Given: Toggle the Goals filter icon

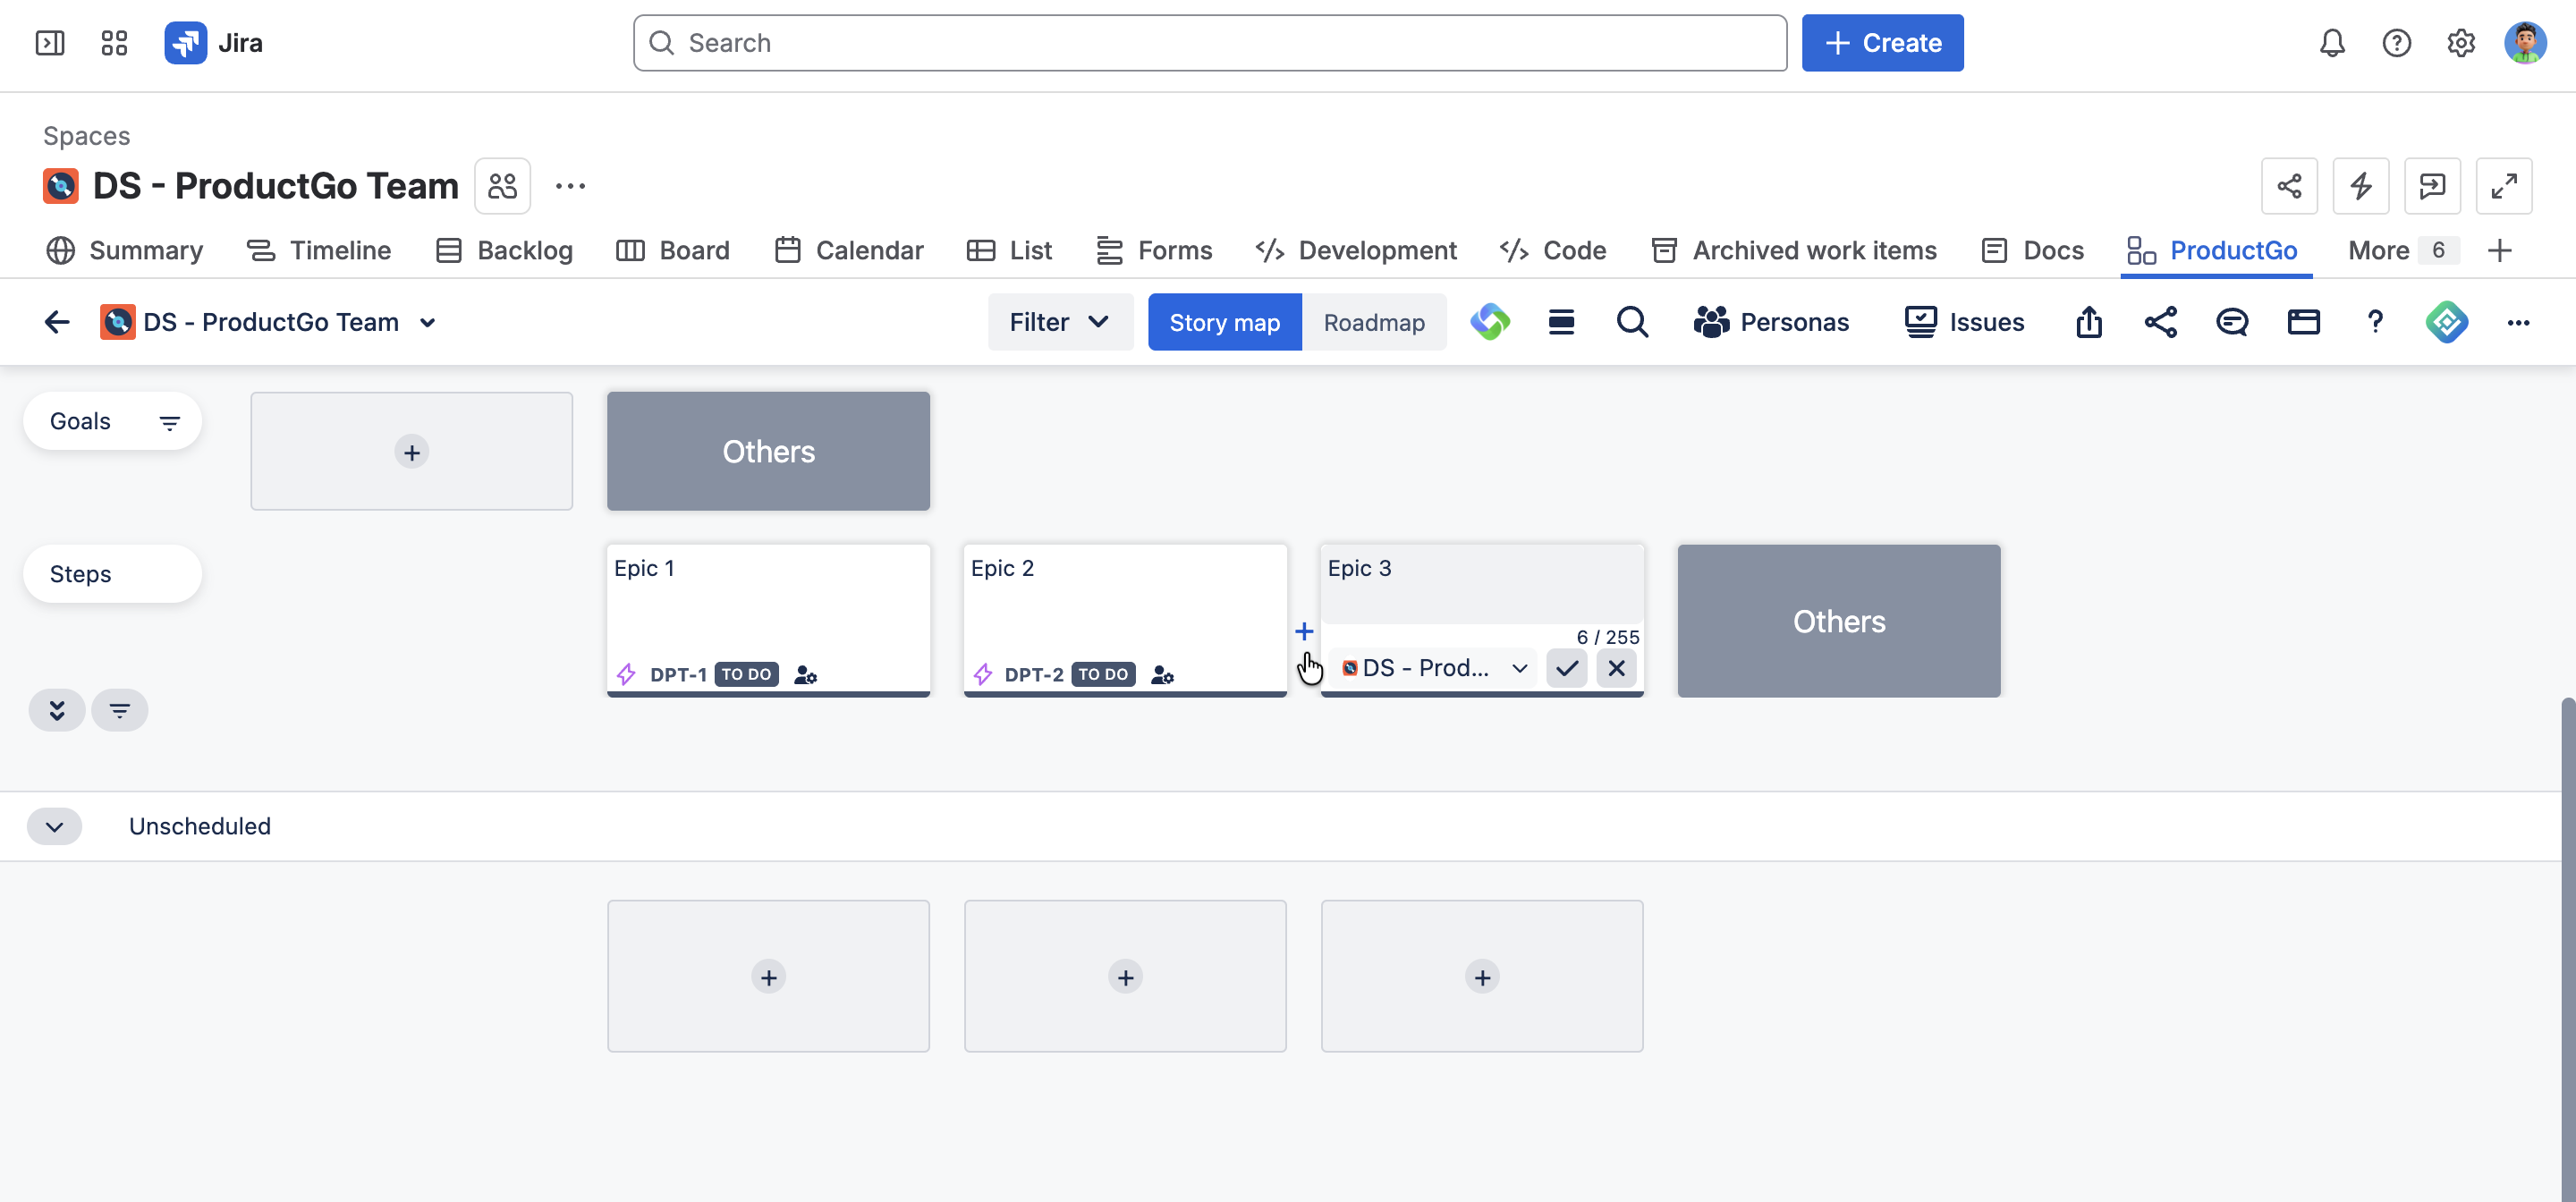Looking at the screenshot, I should [x=170, y=422].
